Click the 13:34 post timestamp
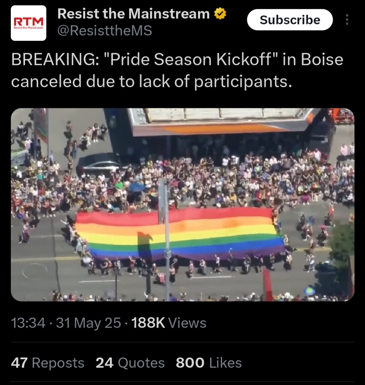The image size is (365, 385). [x=28, y=323]
